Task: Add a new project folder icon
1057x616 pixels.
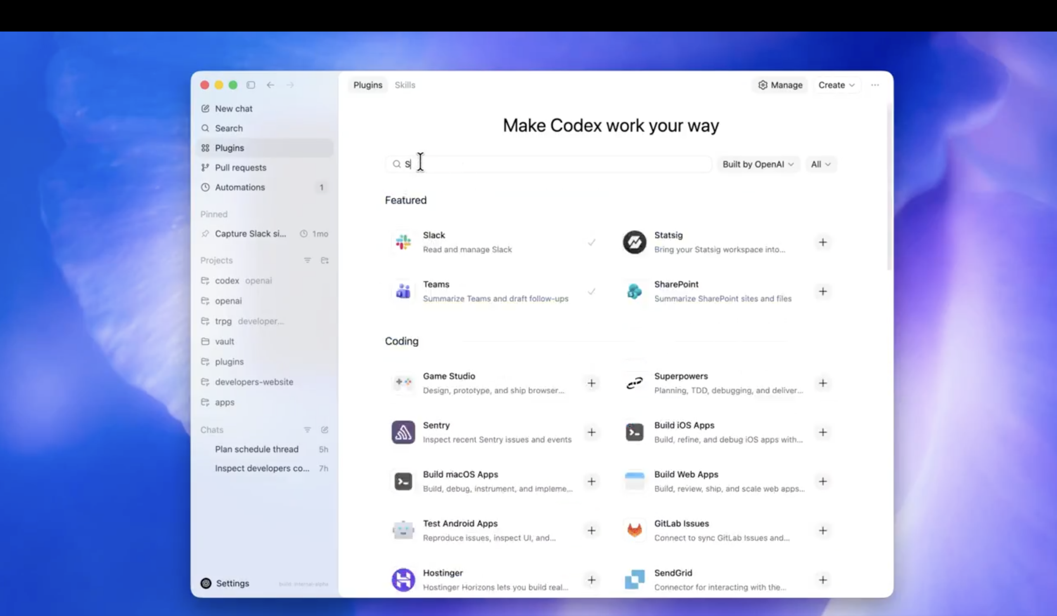Action: [325, 261]
